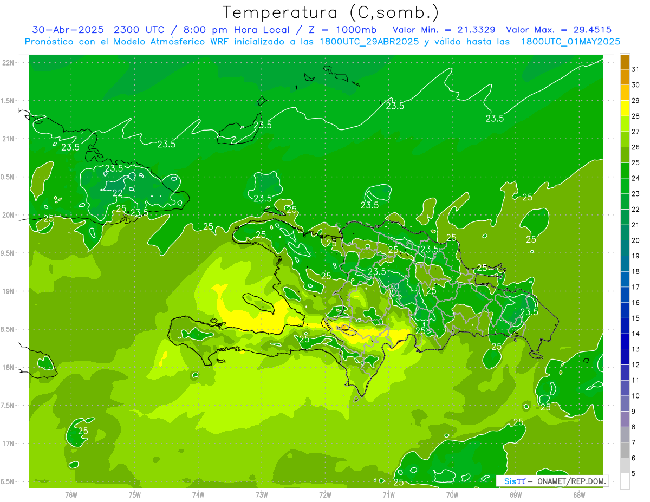Click the 'Valor Max. = 29.4515' readout
The height and width of the screenshot is (502, 650).
(558, 30)
